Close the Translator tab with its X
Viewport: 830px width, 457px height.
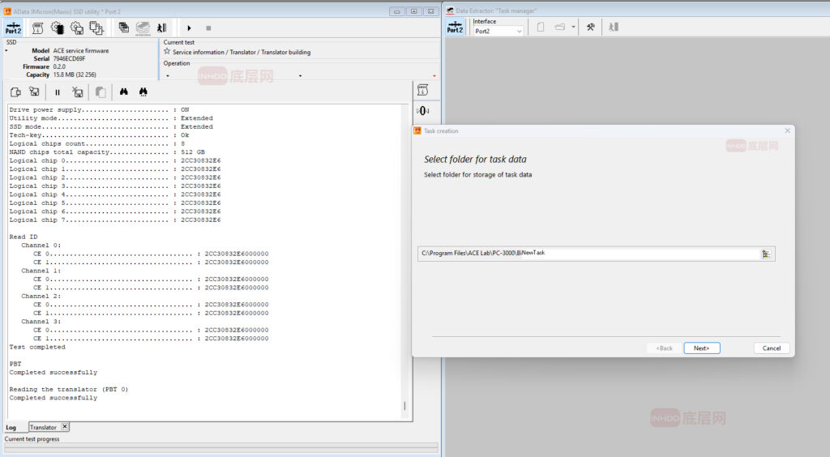click(x=65, y=426)
